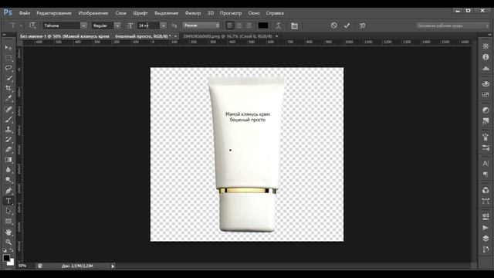
Task: Select the Rectangular Marquee tool
Action: (x=8, y=58)
